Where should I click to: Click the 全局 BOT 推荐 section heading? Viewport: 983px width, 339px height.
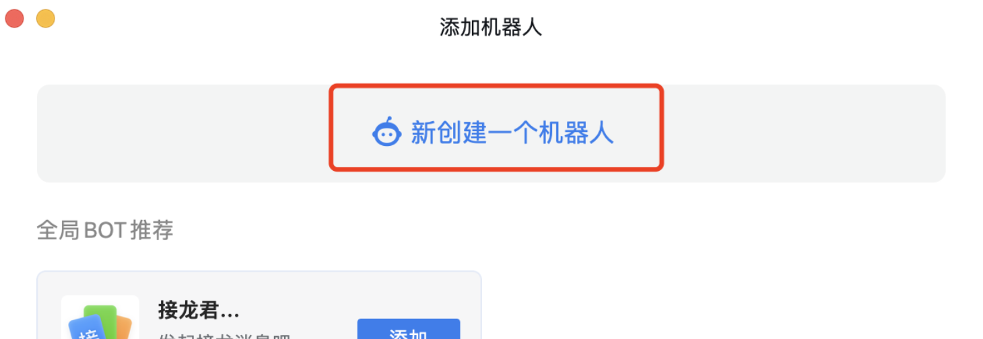point(105,231)
